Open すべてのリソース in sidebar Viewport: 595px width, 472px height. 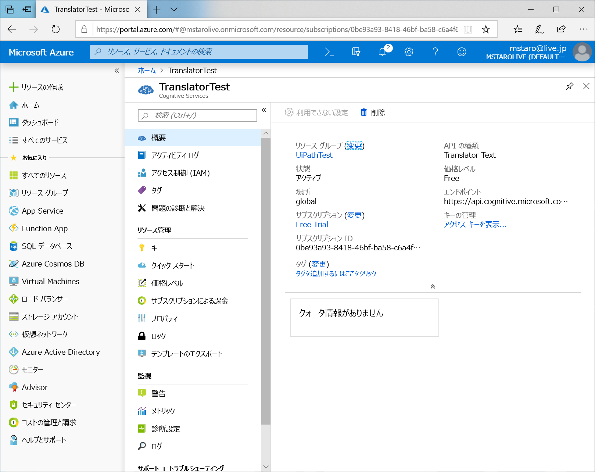pyautogui.click(x=62, y=175)
